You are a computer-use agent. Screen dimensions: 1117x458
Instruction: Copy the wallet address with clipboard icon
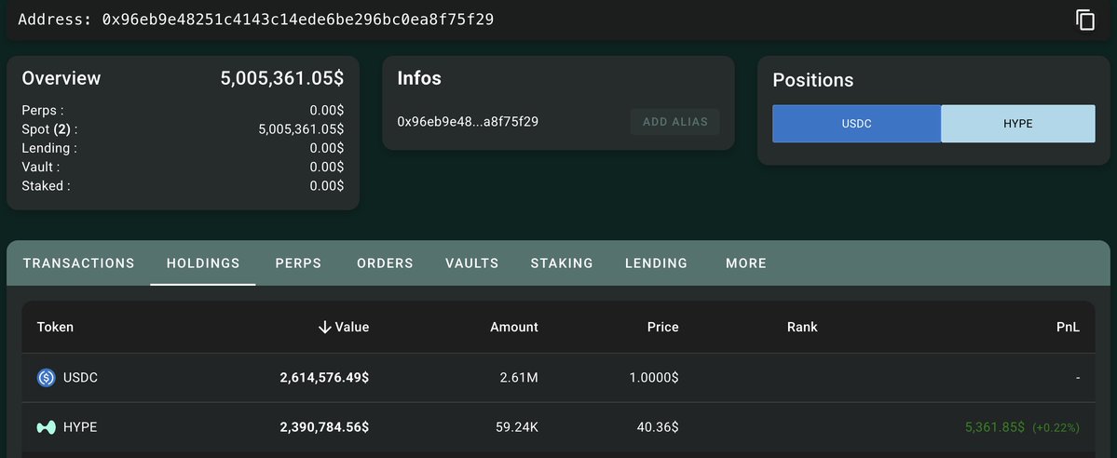1085,20
